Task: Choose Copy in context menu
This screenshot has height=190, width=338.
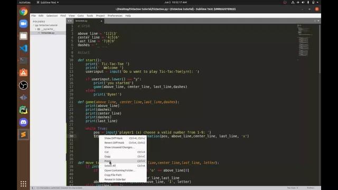Action: click(123, 156)
